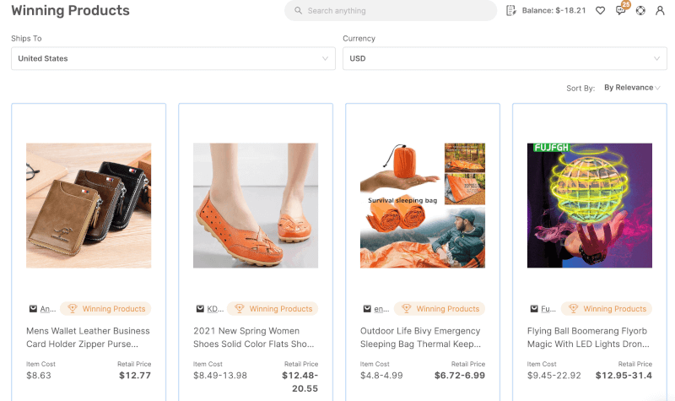Click the supplier store icon on Sleeping Bag card
675x401 pixels.
[367, 309]
